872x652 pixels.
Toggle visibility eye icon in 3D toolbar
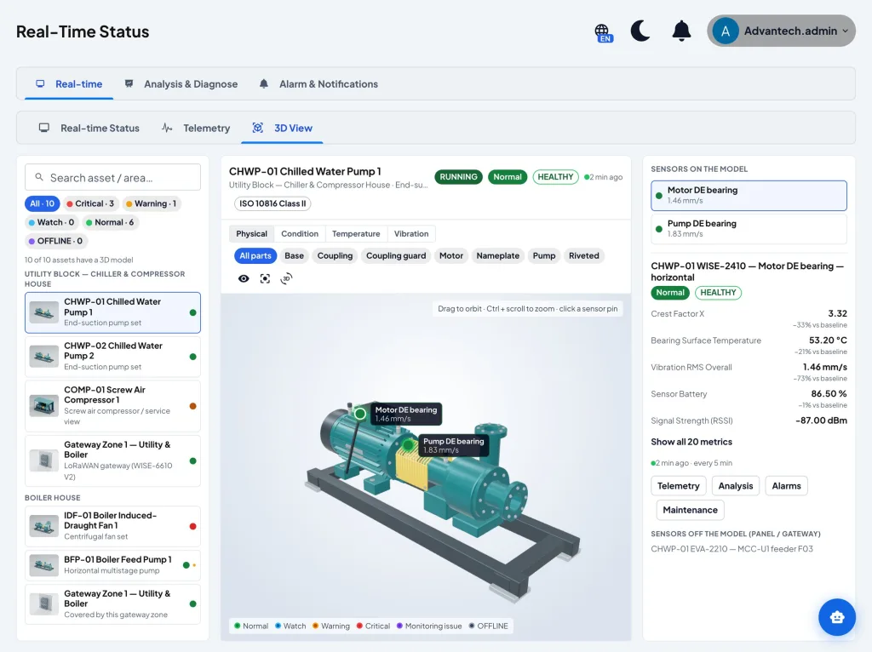pos(244,278)
